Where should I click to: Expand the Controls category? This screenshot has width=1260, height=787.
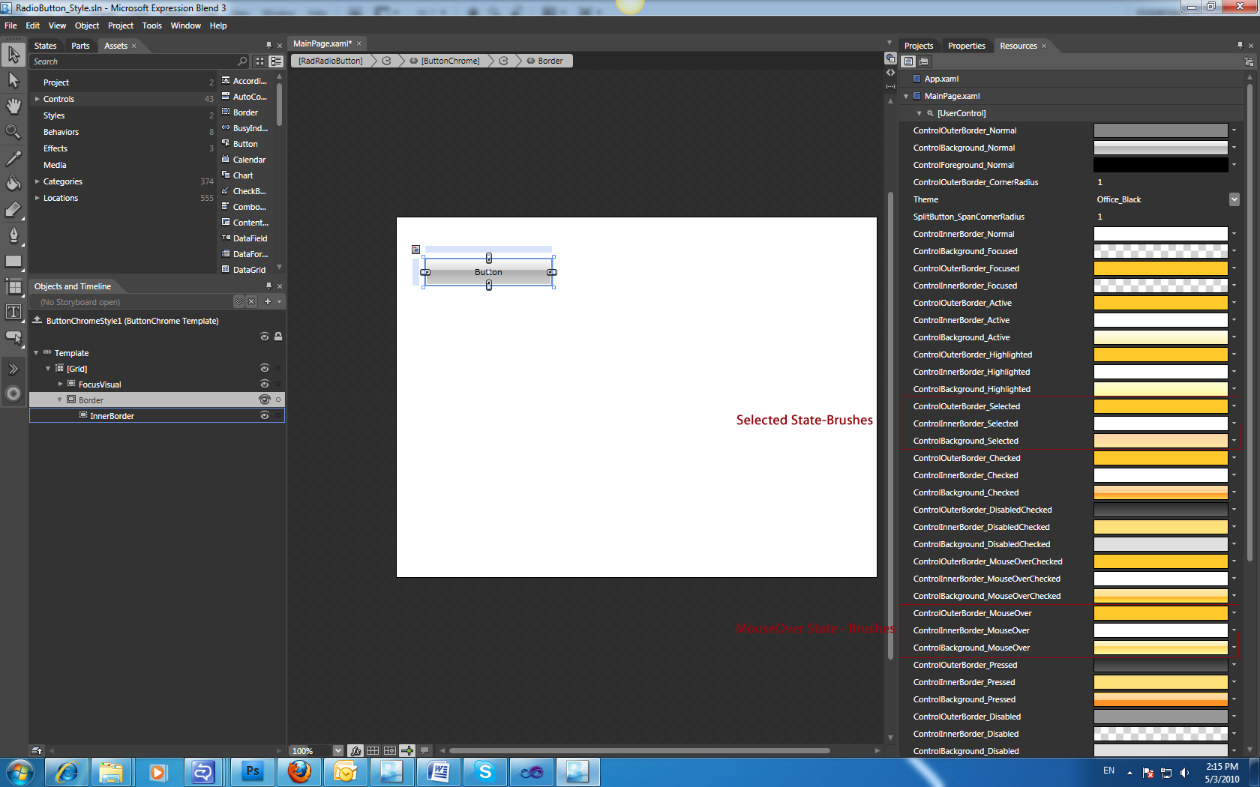(x=37, y=99)
